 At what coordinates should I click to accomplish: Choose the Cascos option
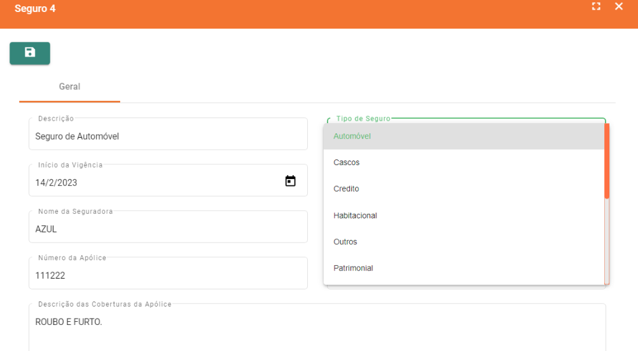pyautogui.click(x=347, y=162)
